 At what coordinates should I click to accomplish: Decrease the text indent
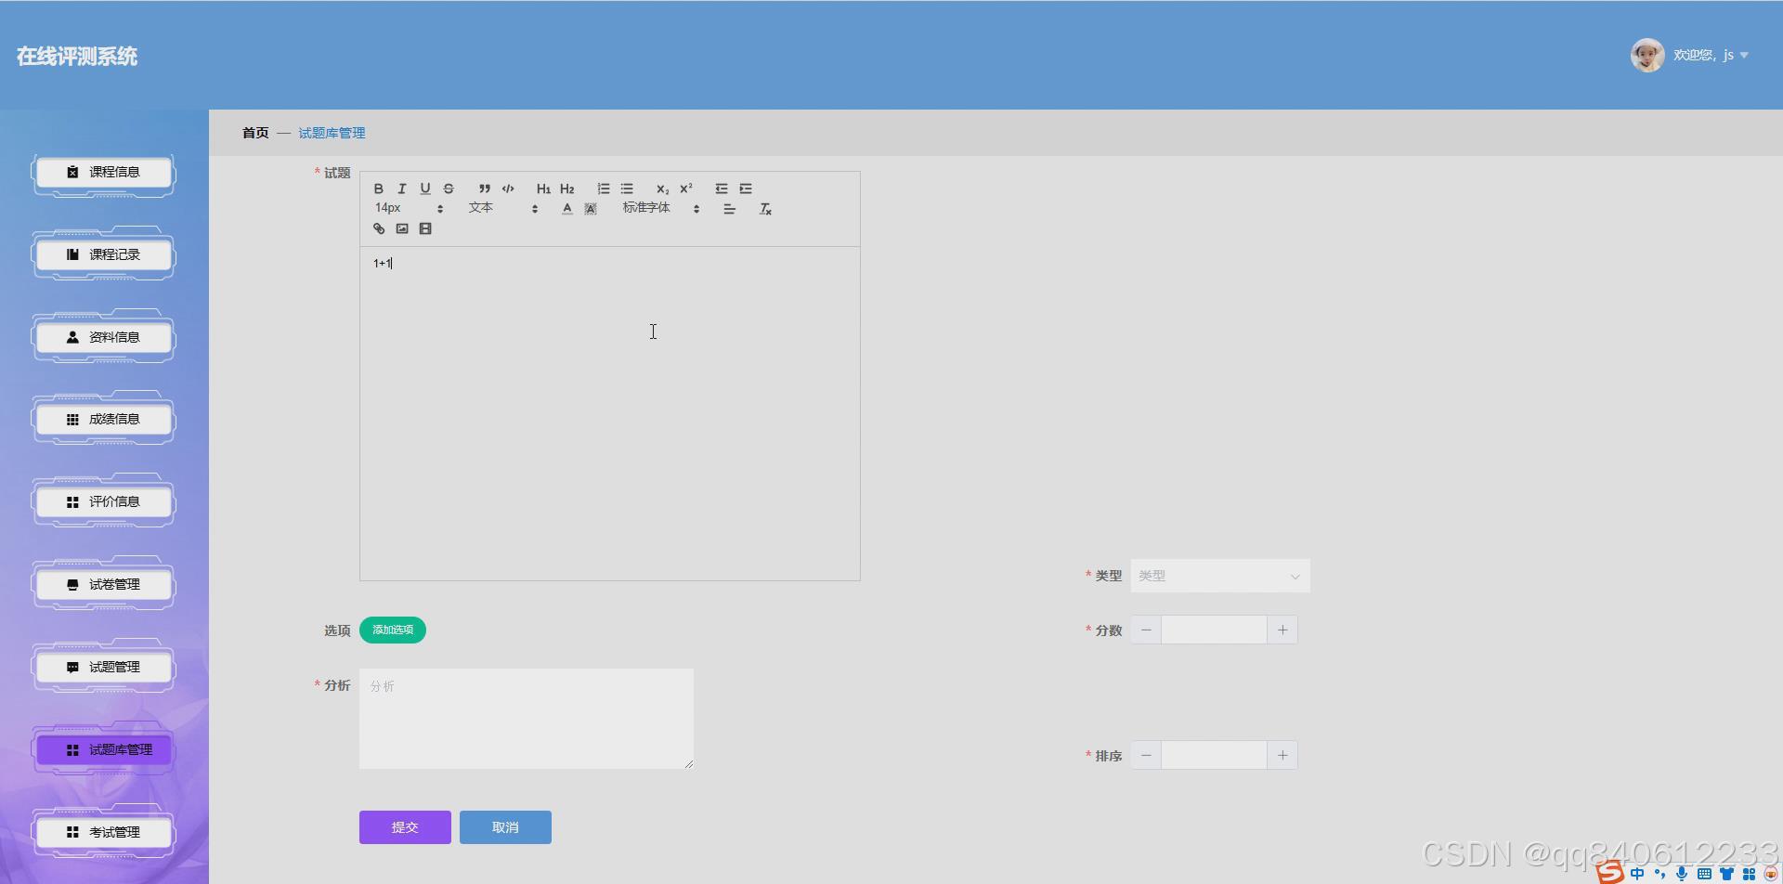pos(722,188)
